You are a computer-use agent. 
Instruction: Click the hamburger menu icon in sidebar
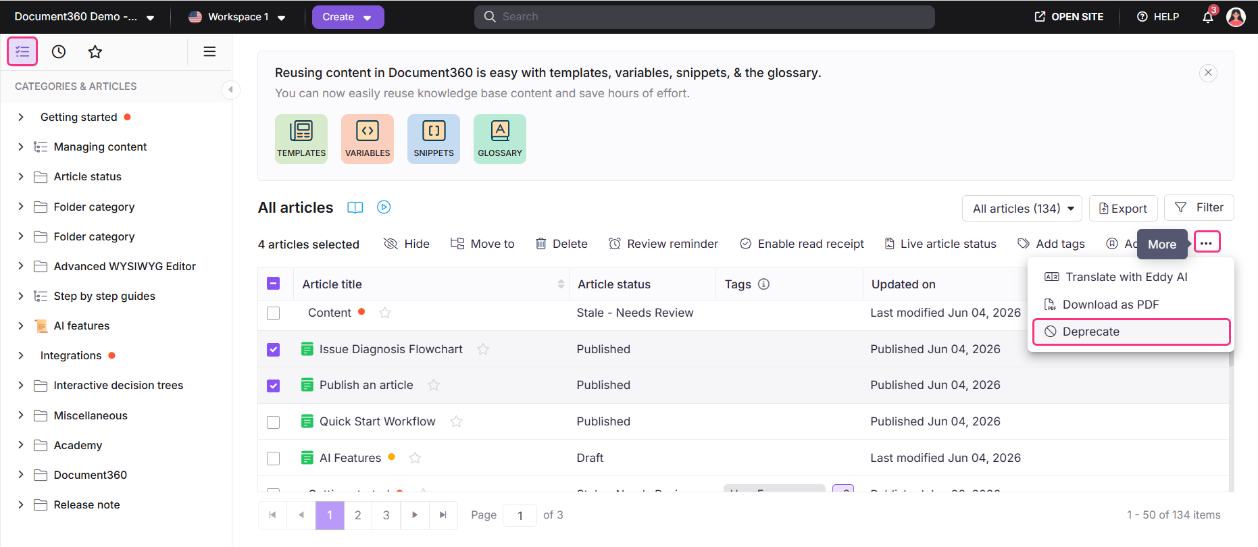(209, 51)
